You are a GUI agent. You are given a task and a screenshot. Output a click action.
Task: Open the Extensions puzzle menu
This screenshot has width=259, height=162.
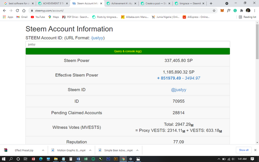coord(242,11)
